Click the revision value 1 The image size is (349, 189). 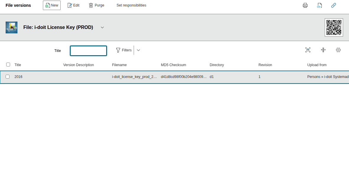tap(259, 77)
